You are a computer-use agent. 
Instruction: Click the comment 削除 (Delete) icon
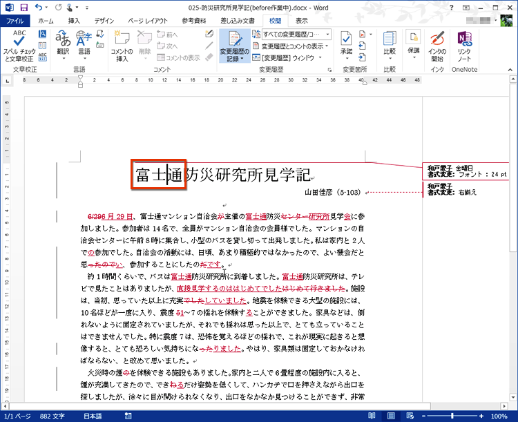pos(144,45)
